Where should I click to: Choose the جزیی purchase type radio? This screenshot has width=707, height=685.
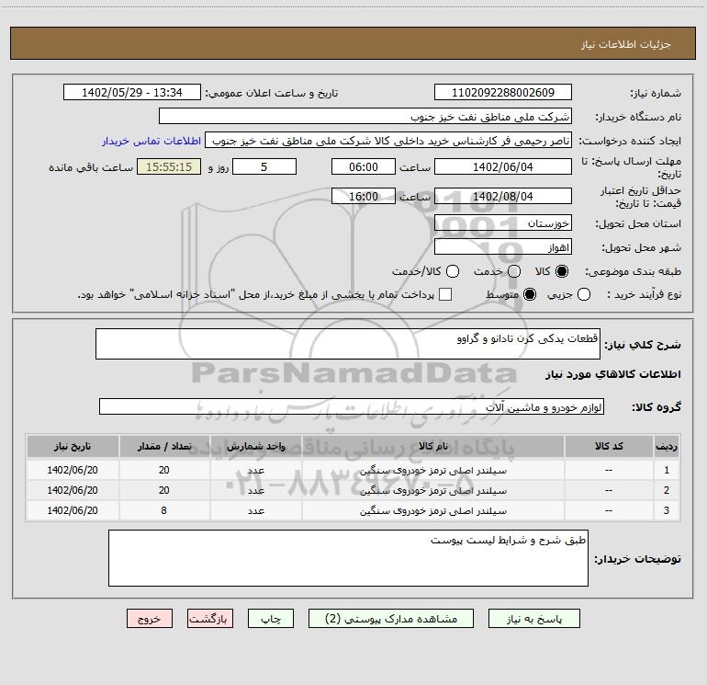[583, 294]
